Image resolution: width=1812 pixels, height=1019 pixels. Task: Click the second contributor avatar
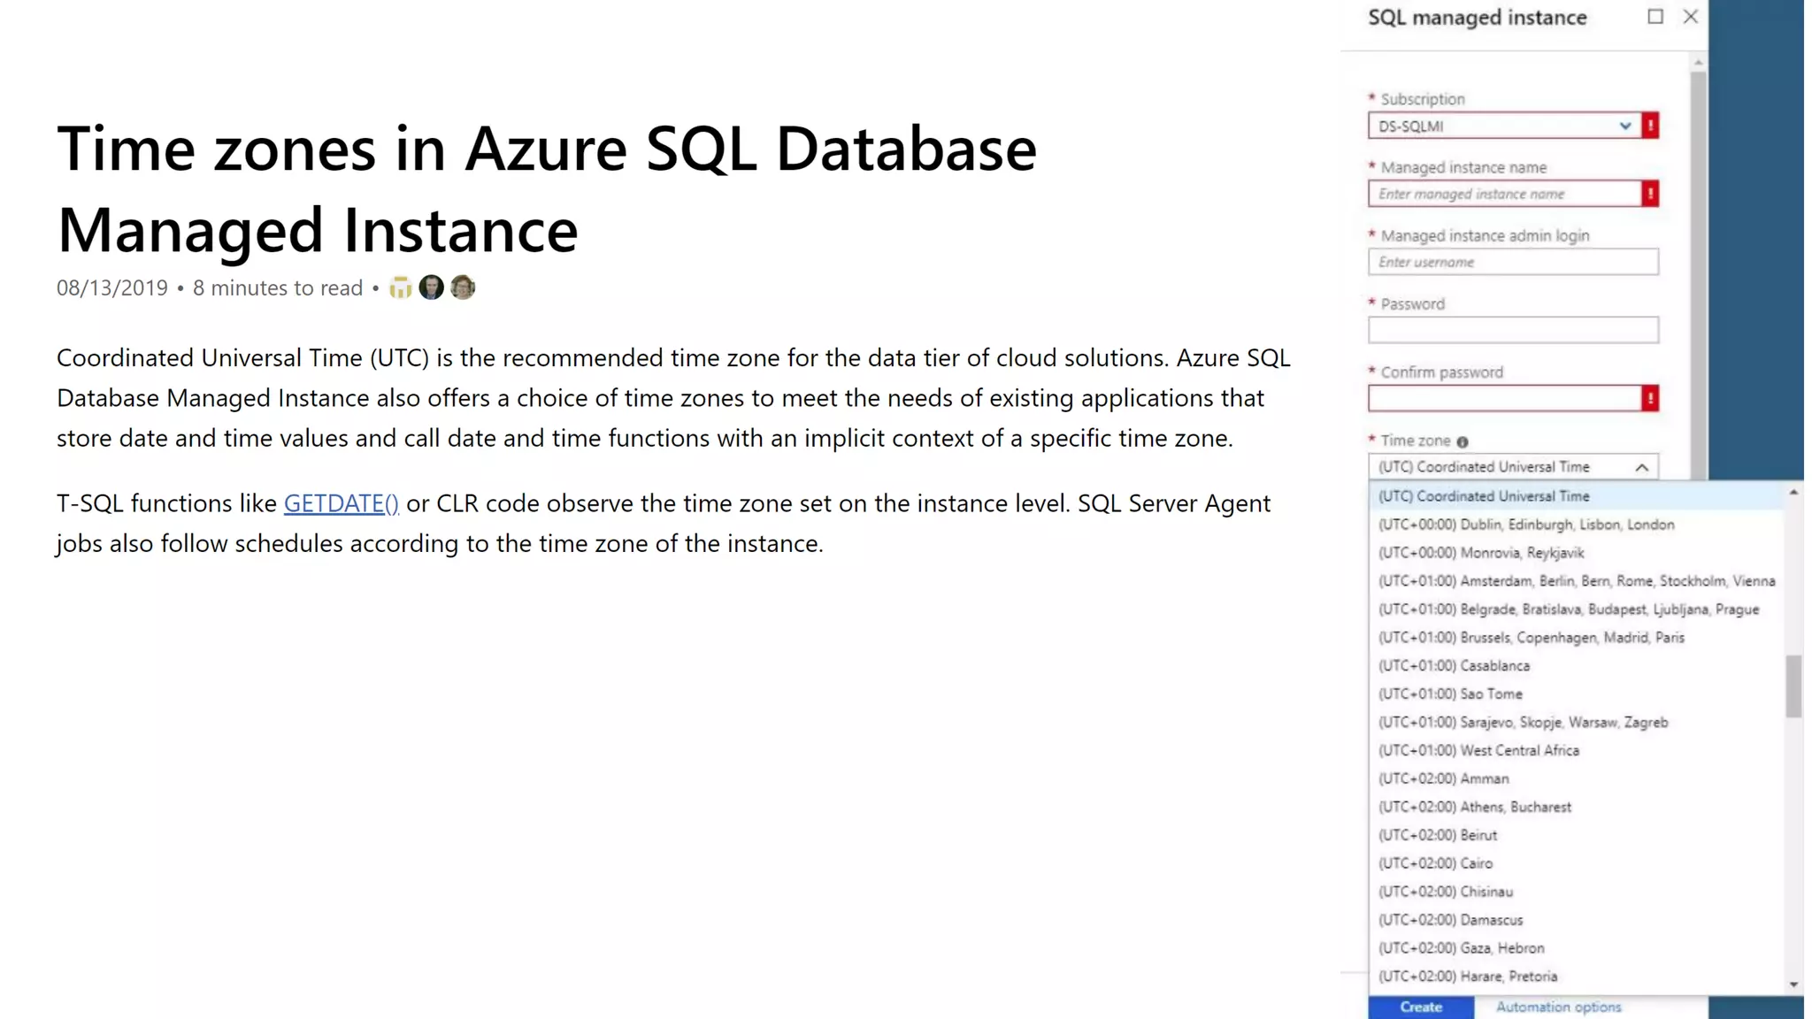[431, 287]
